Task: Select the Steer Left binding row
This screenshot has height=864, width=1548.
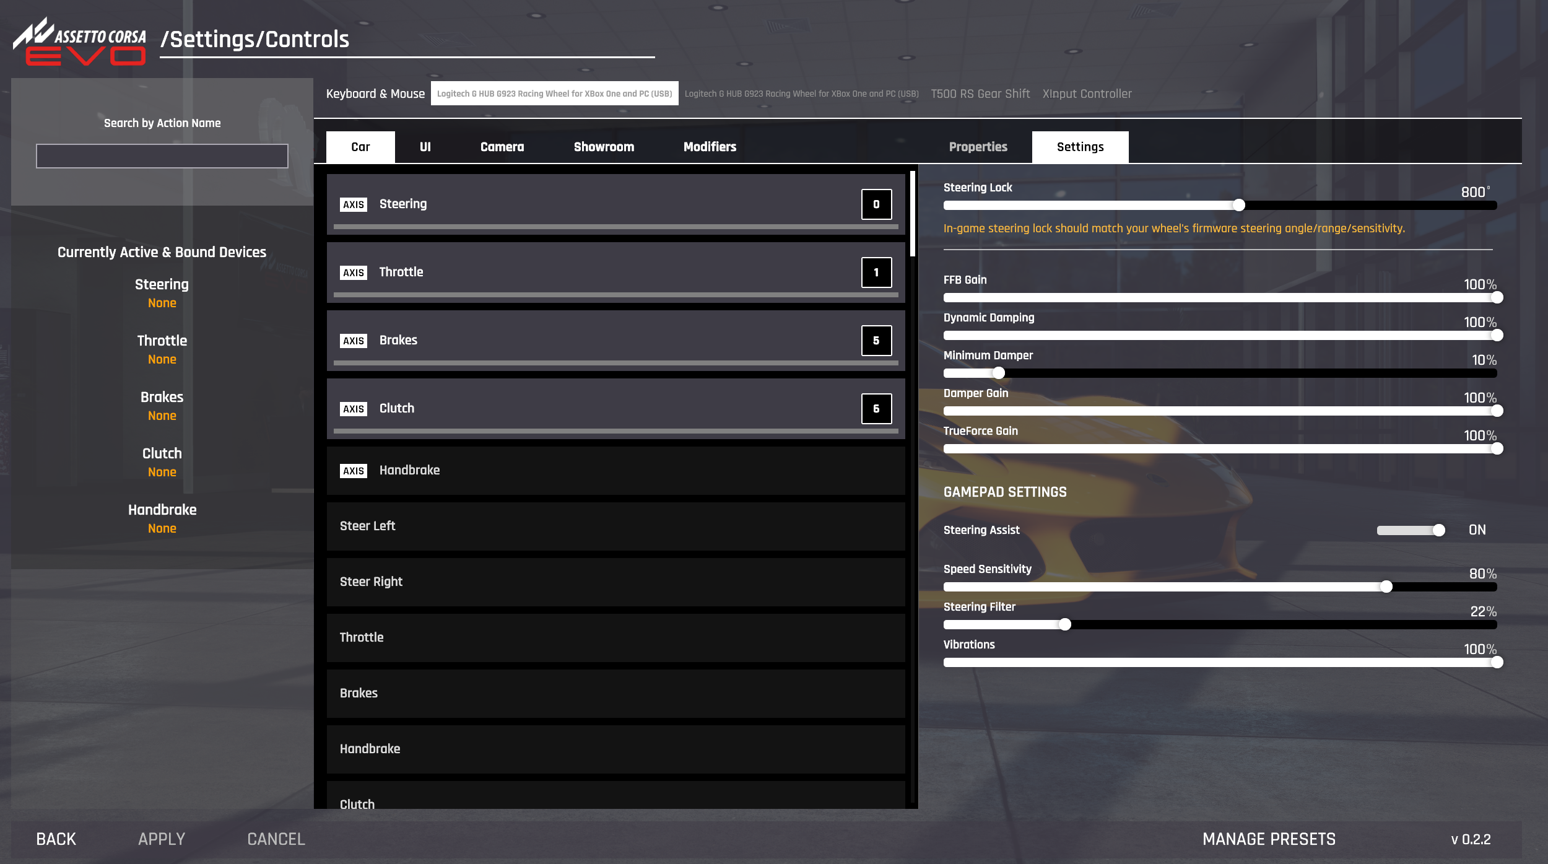Action: coord(615,525)
